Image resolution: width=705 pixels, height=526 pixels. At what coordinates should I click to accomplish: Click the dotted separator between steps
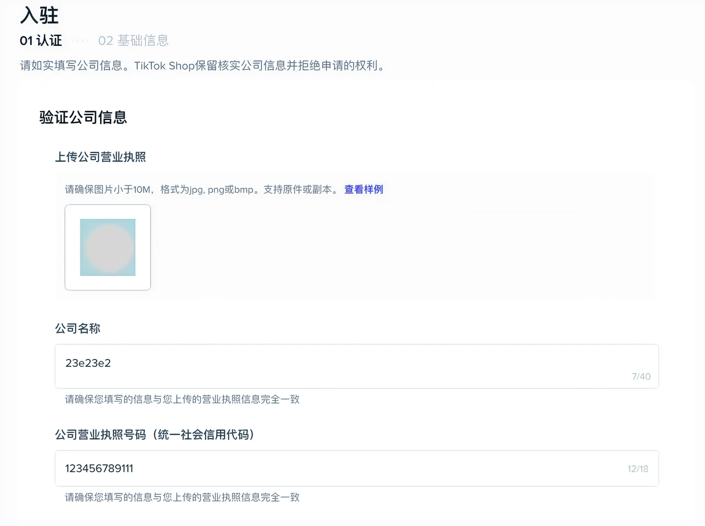80,41
